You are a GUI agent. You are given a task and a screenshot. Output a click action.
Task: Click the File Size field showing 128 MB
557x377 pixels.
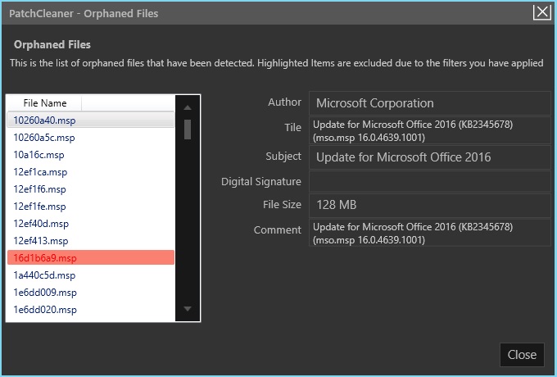coord(429,205)
